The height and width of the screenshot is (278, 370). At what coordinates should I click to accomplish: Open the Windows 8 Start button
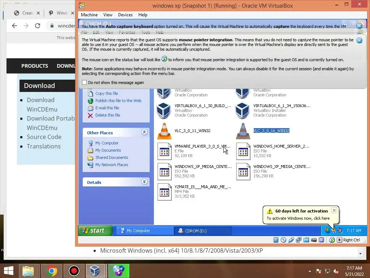[x=9, y=271]
